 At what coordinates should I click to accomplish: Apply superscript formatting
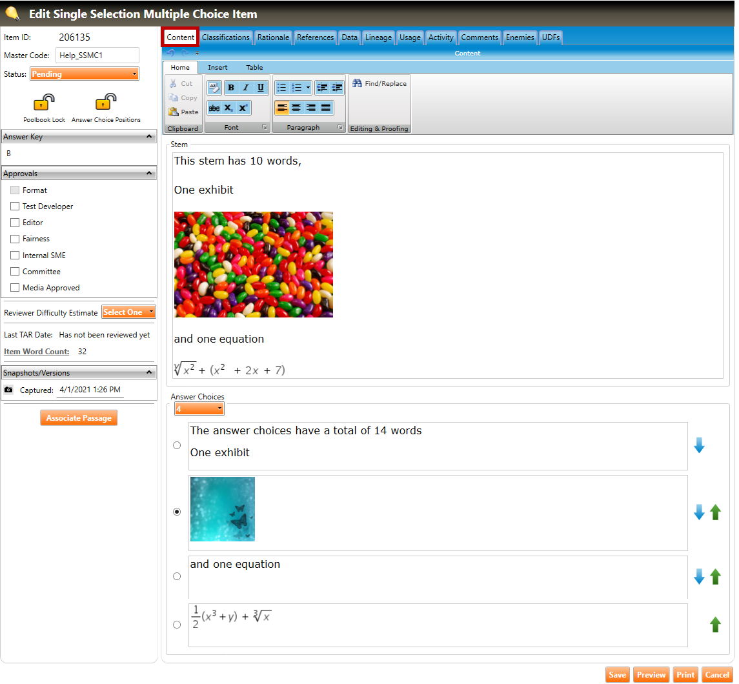tap(243, 108)
